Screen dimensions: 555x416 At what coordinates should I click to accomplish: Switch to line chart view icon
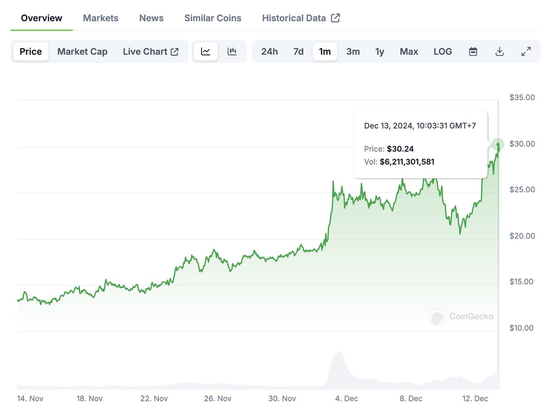206,52
